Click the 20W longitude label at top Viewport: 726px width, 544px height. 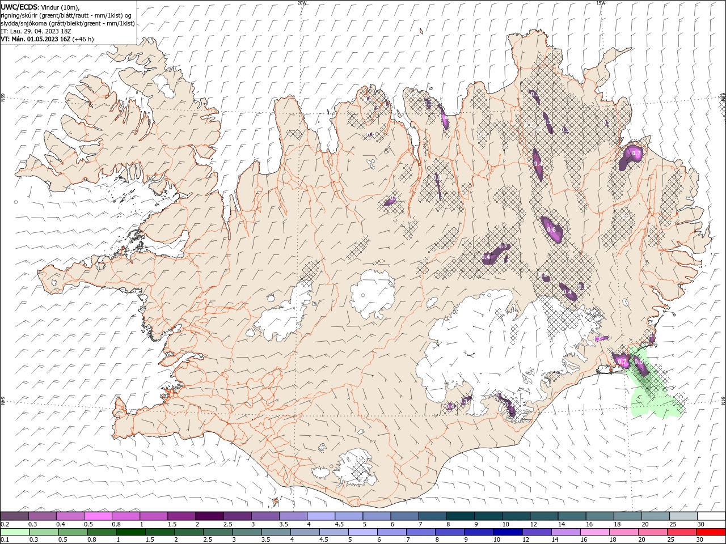click(x=302, y=3)
